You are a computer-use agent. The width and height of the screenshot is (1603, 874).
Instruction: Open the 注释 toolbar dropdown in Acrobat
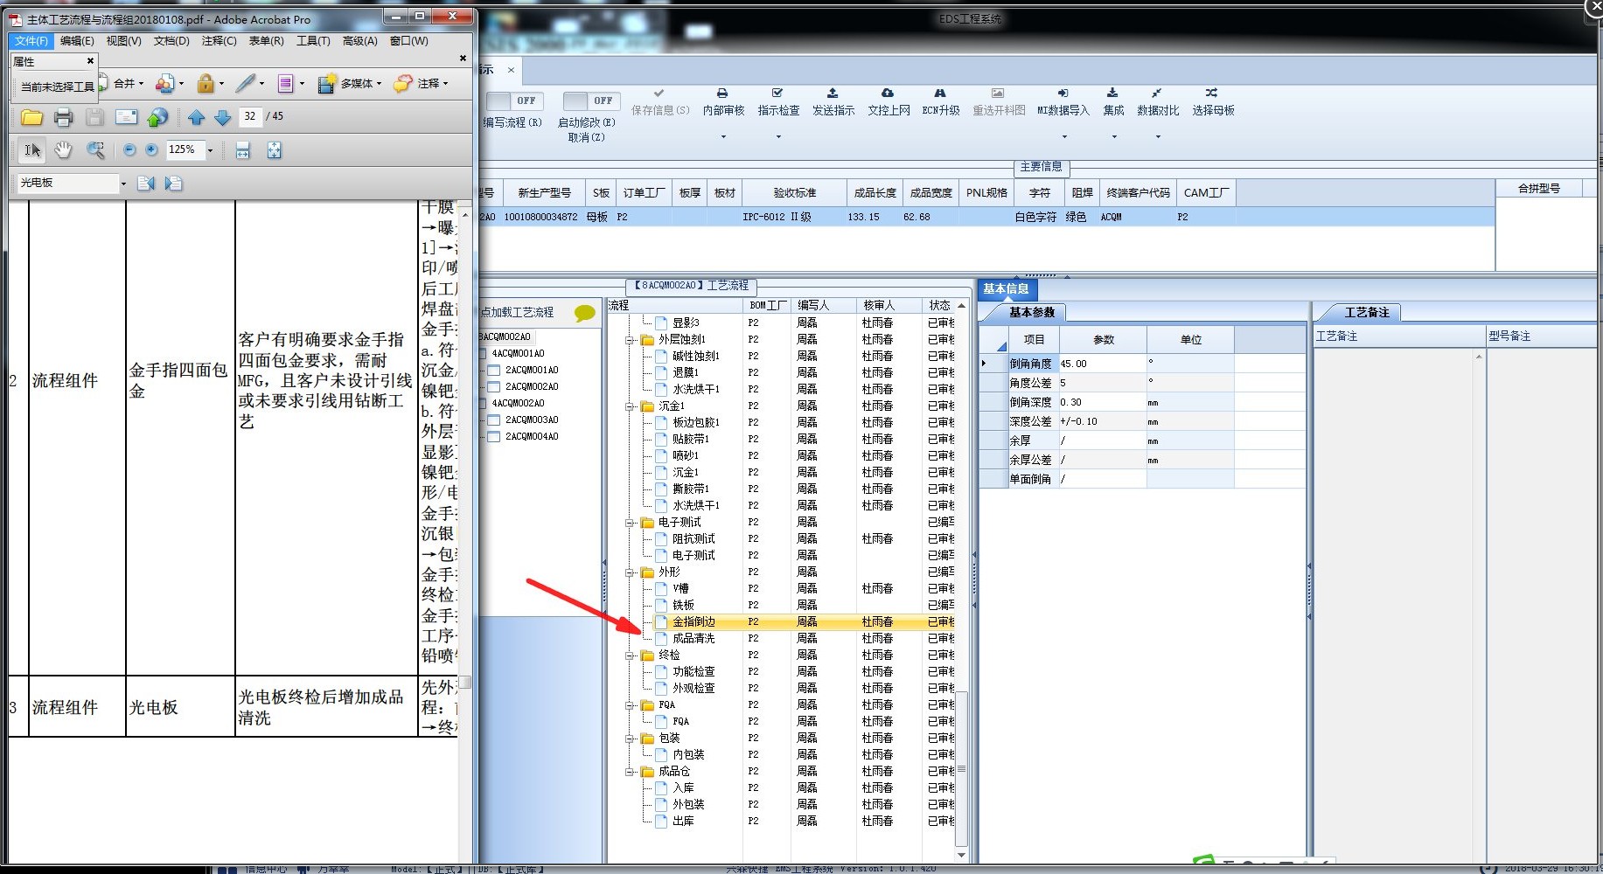point(445,84)
